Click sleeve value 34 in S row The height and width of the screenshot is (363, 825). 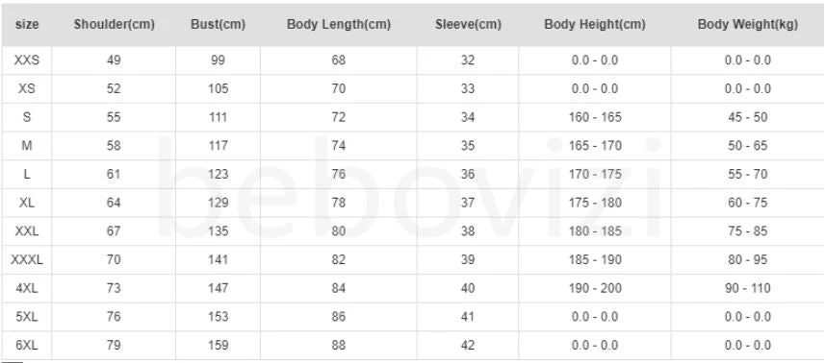tap(468, 117)
